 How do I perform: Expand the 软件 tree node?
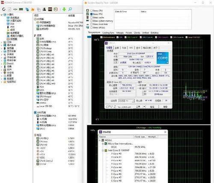2,70
